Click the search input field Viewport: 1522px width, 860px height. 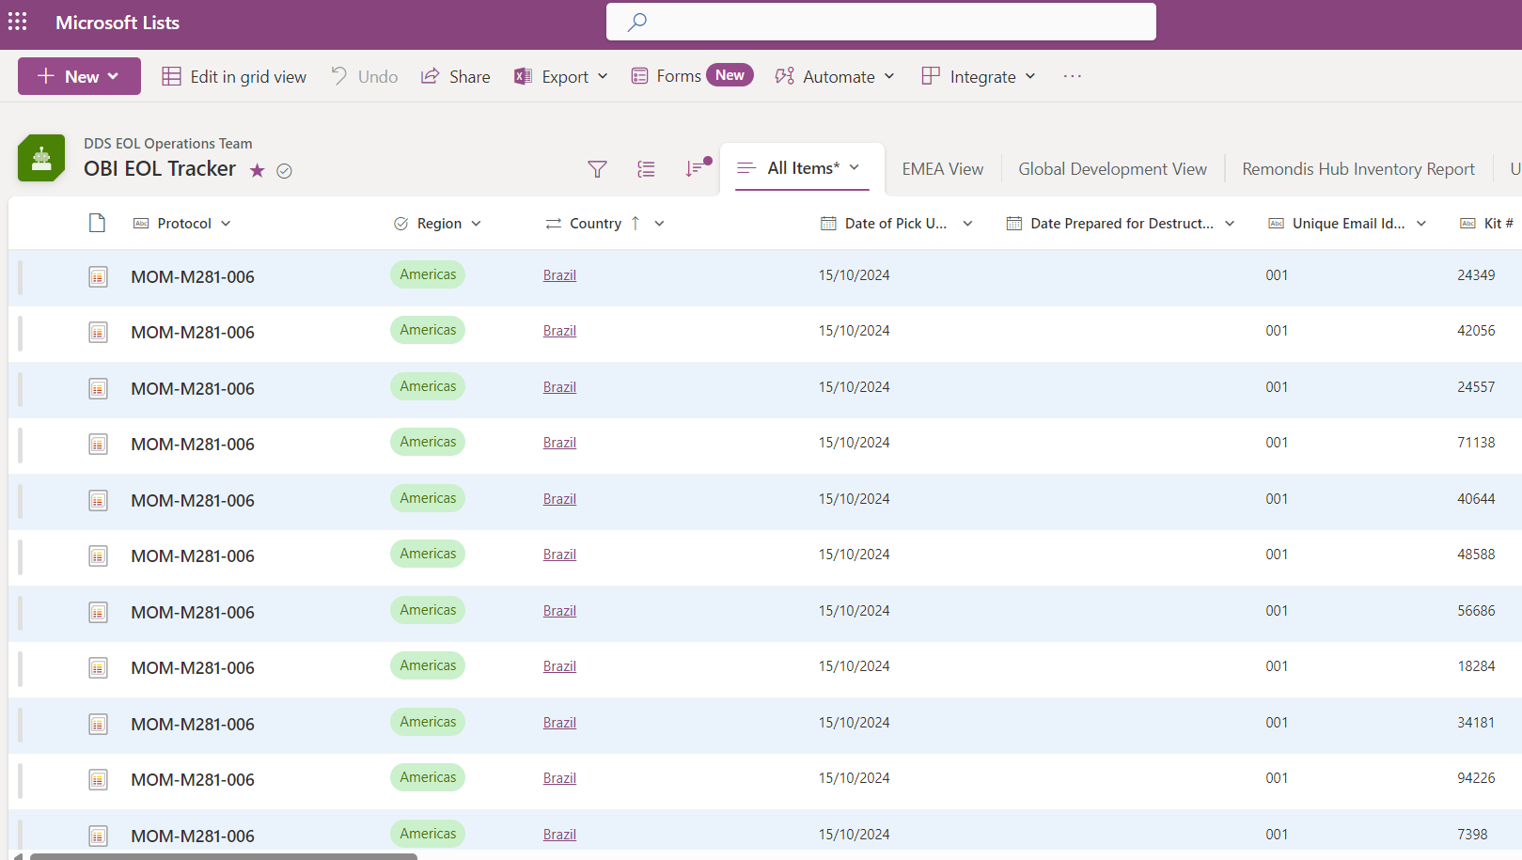[881, 22]
